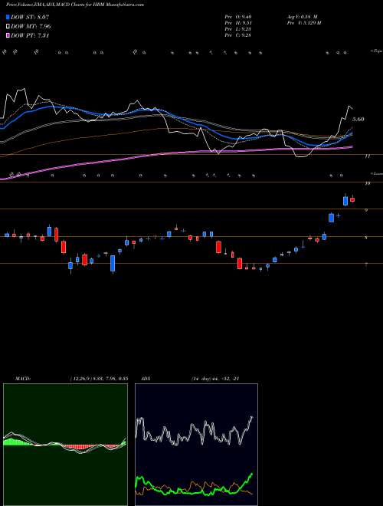Click the price axis label 9
The height and width of the screenshot is (506, 383).
point(366,210)
